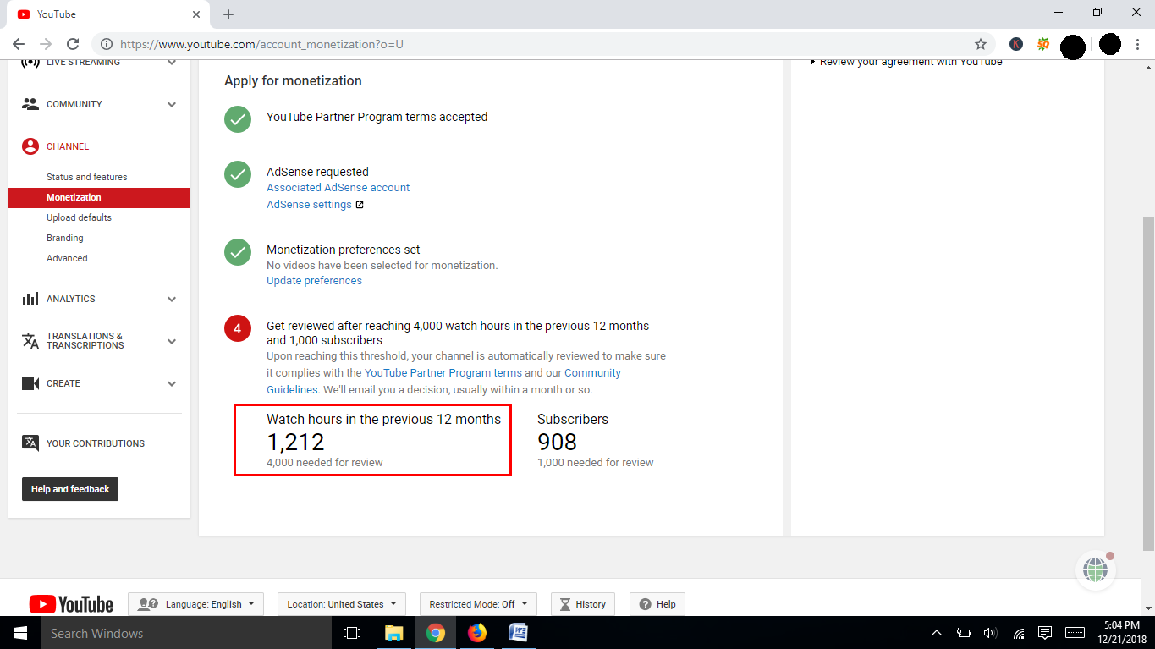The height and width of the screenshot is (649, 1155).
Task: Click the browser back arrow
Action: click(19, 44)
